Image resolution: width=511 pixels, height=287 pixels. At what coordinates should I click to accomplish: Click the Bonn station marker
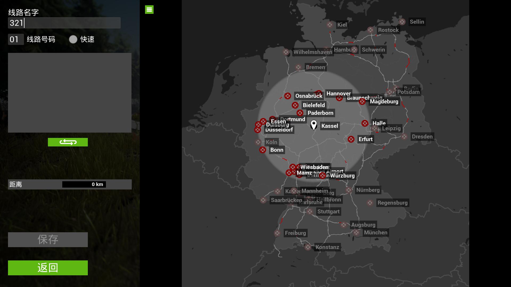263,150
